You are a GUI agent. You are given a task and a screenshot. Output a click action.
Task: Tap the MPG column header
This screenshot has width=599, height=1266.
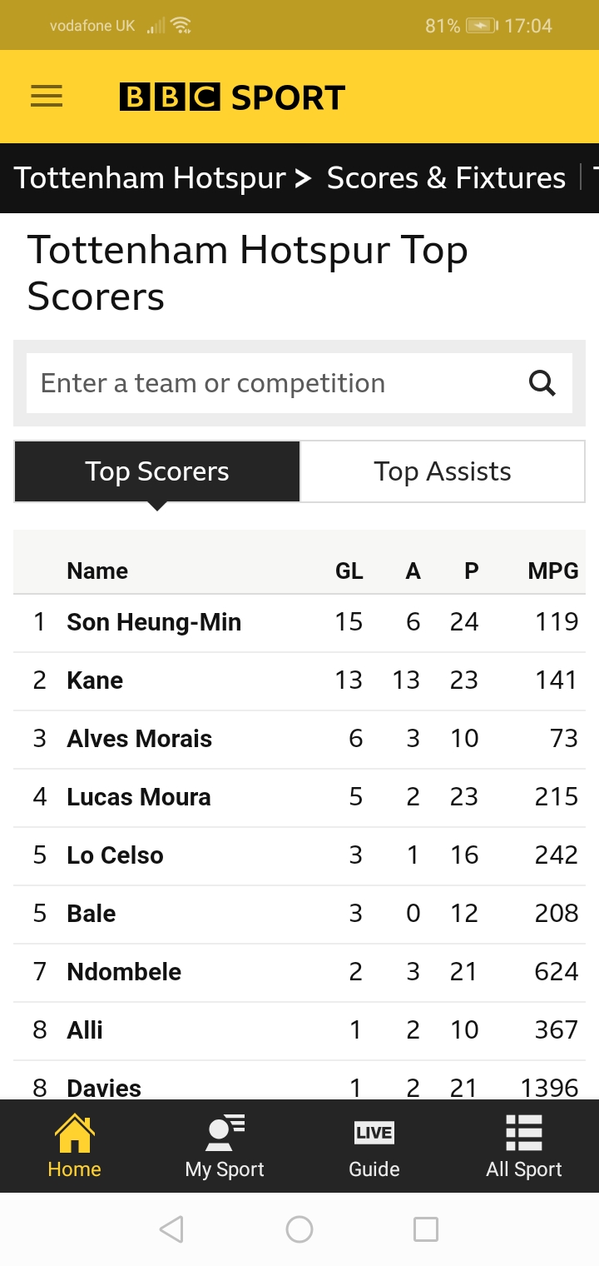pyautogui.click(x=552, y=571)
